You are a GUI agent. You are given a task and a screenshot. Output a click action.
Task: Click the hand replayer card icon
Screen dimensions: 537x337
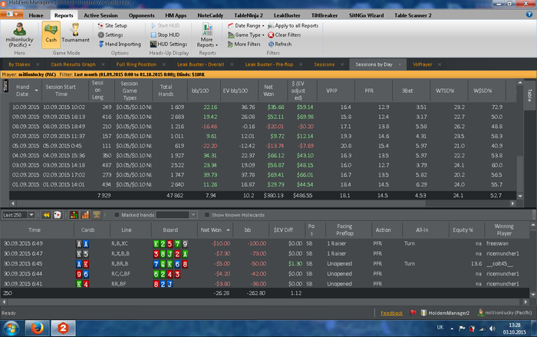coord(58,215)
